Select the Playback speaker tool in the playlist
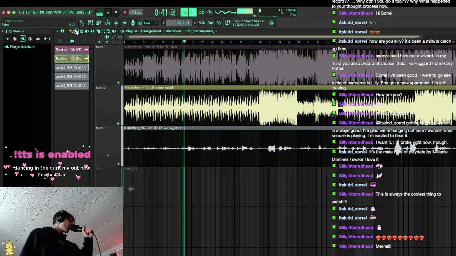 point(114,31)
